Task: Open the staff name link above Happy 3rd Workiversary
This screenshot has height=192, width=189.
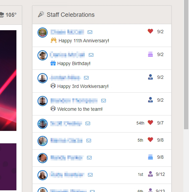Action: pyautogui.click(x=65, y=78)
